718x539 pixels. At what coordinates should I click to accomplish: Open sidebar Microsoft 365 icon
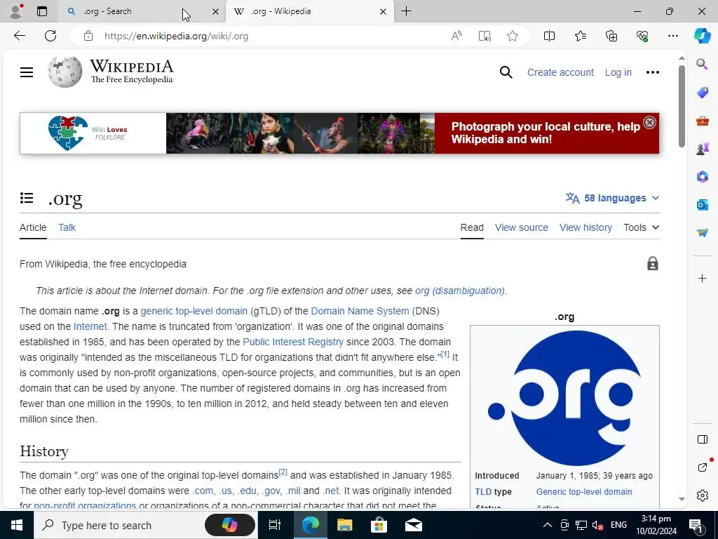point(702,176)
